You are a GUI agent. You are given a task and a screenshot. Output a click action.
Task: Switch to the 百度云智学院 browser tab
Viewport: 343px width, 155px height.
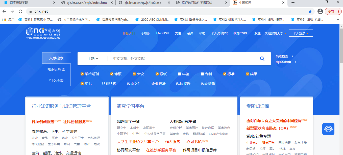(28, 3)
